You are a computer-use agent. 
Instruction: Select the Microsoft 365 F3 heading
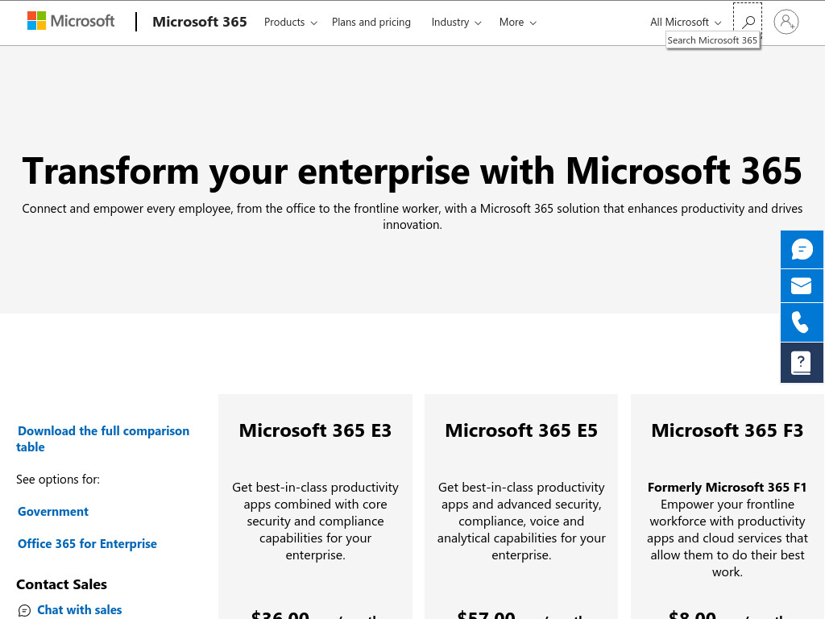(728, 430)
